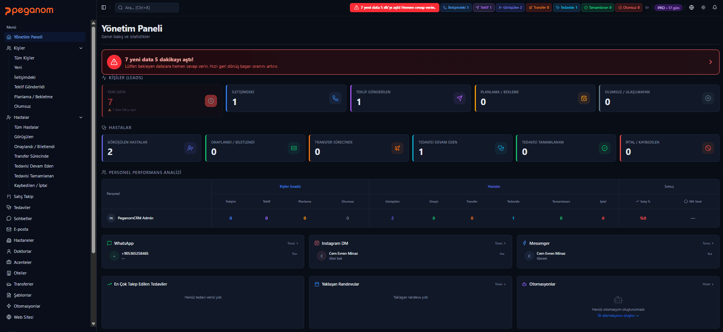Click the phone icon in İletişimdeki card
The image size is (723, 332).
pos(335,98)
